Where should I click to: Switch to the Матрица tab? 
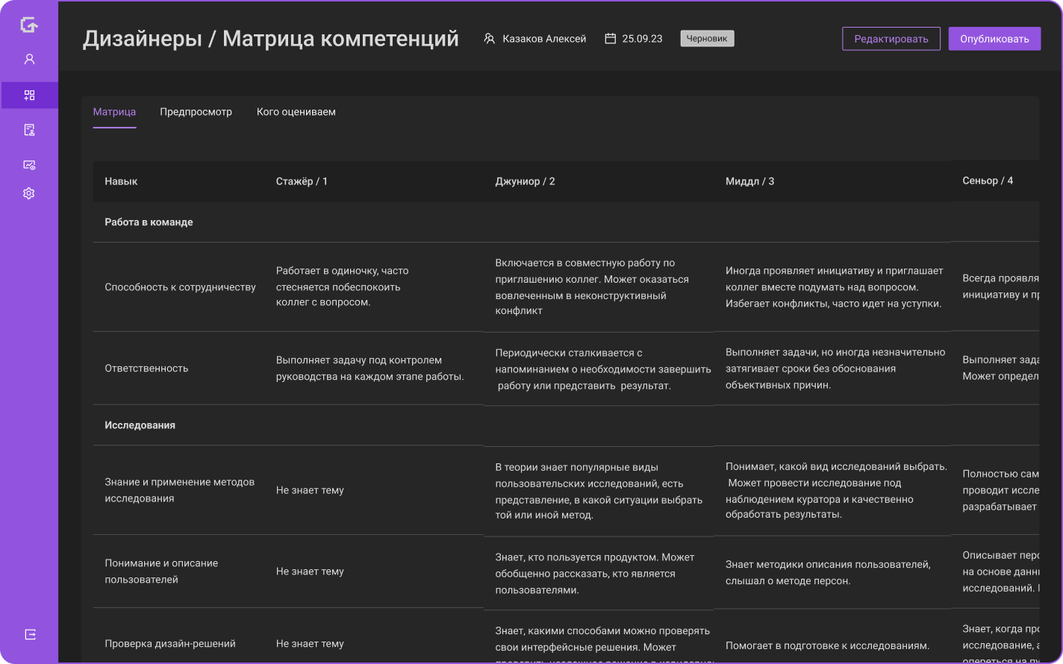pos(114,112)
